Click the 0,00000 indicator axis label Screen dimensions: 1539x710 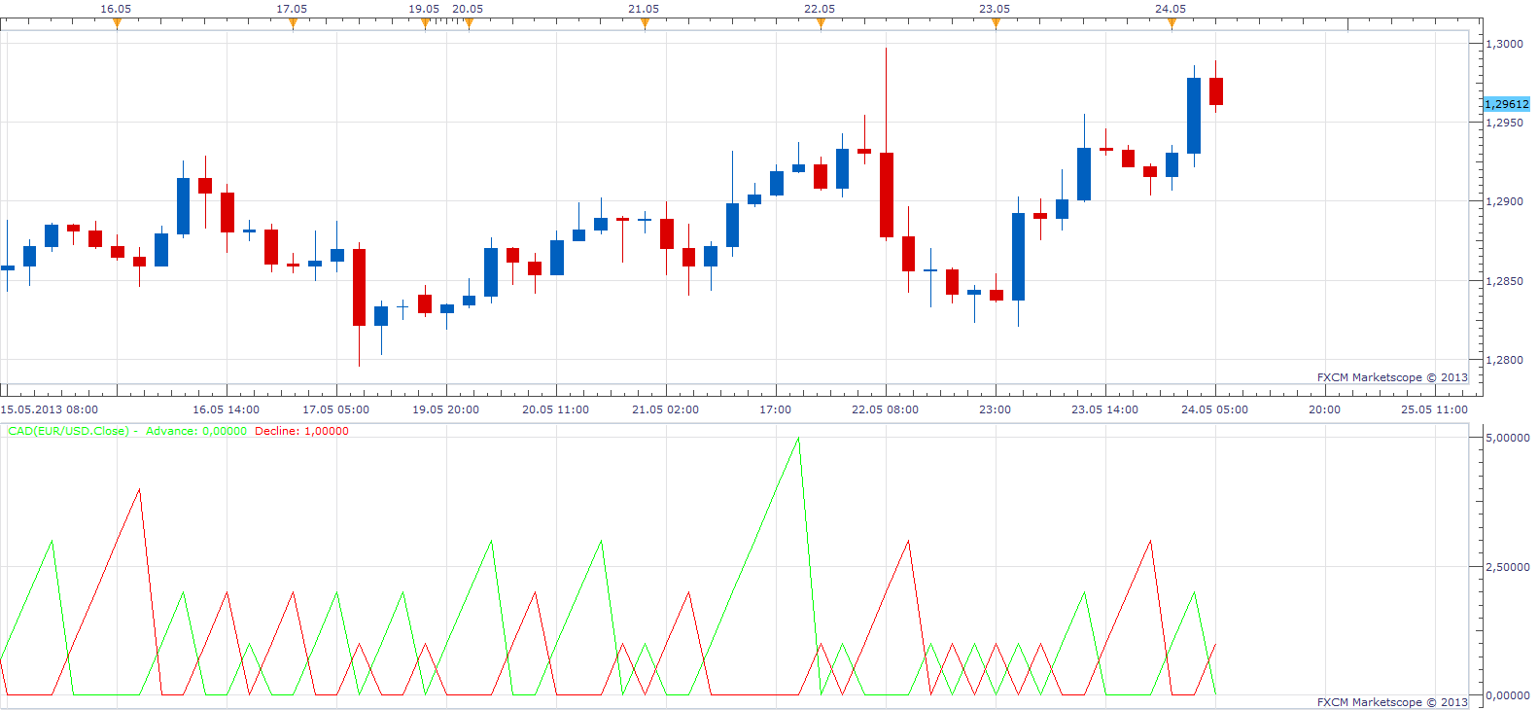coord(1508,695)
